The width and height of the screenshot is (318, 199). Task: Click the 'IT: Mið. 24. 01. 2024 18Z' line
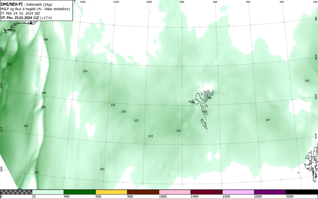[20, 13]
